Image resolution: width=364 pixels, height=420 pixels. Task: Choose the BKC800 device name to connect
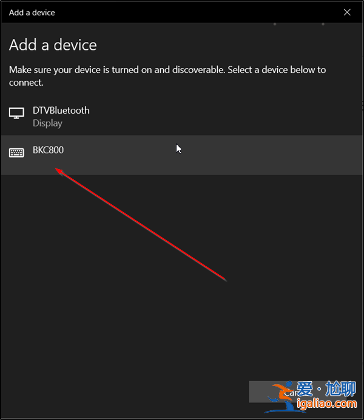point(48,150)
